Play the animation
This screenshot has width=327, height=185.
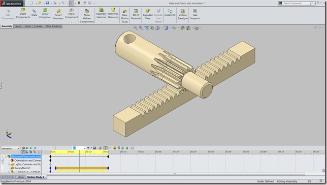(x=31, y=148)
